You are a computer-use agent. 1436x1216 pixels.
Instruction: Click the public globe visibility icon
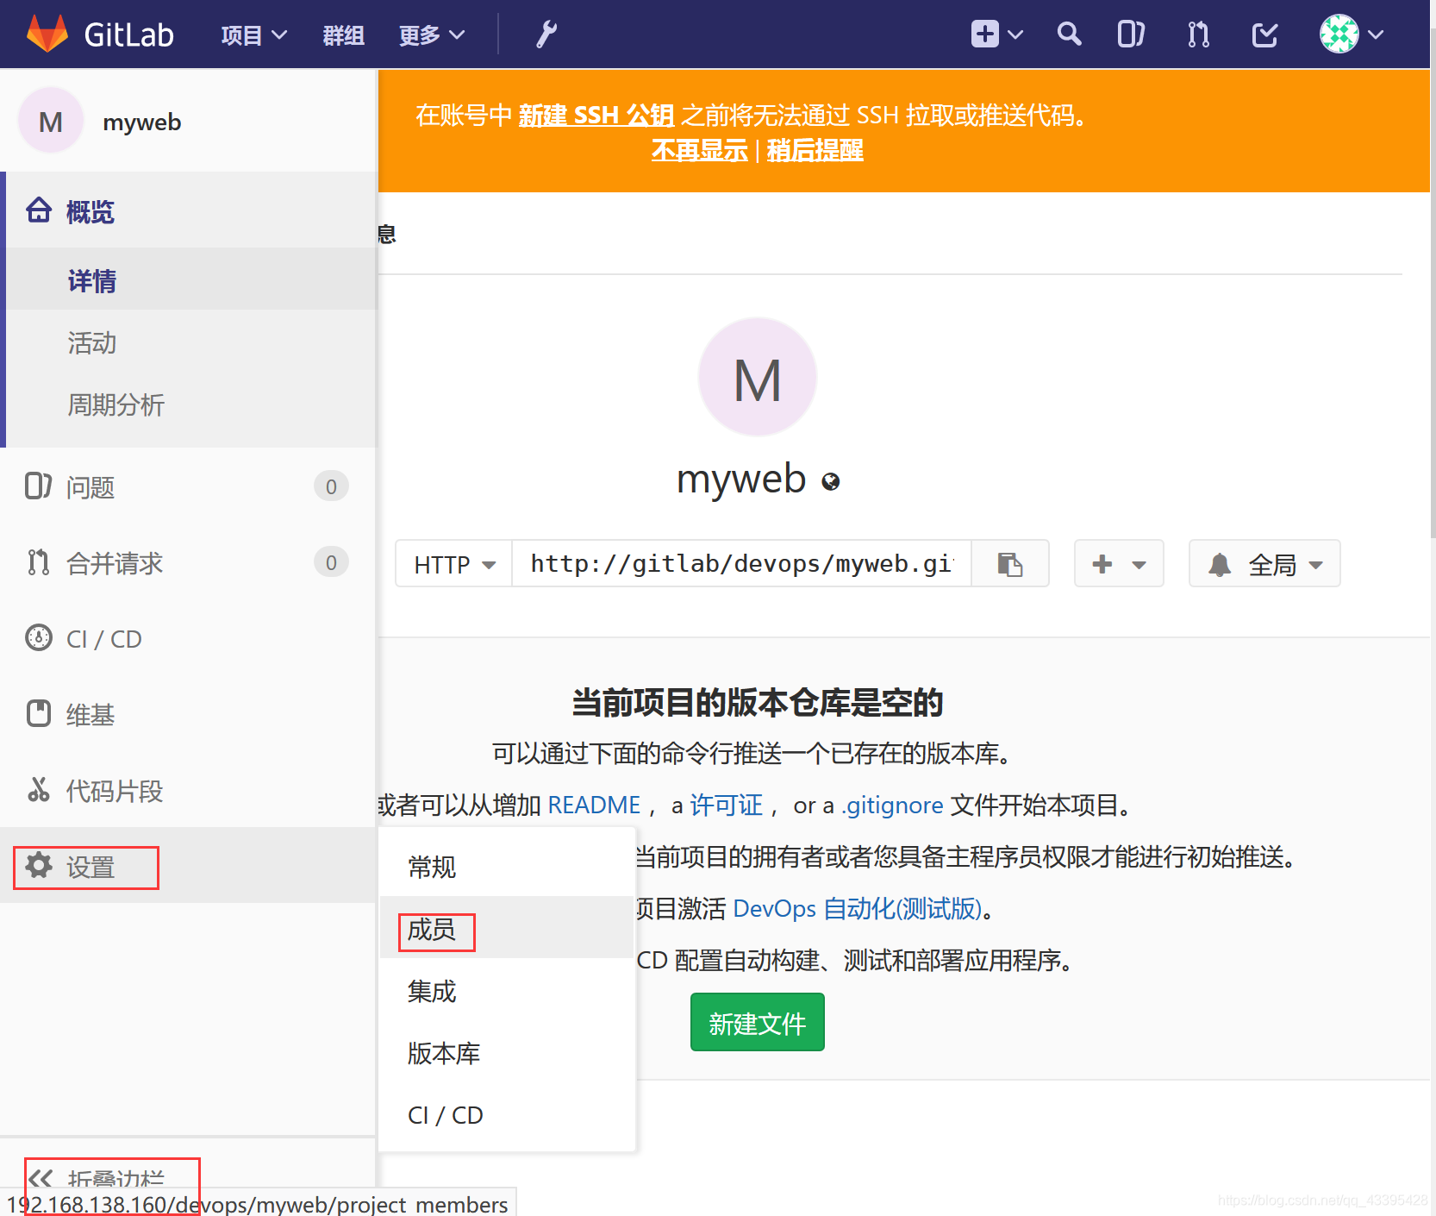830,482
